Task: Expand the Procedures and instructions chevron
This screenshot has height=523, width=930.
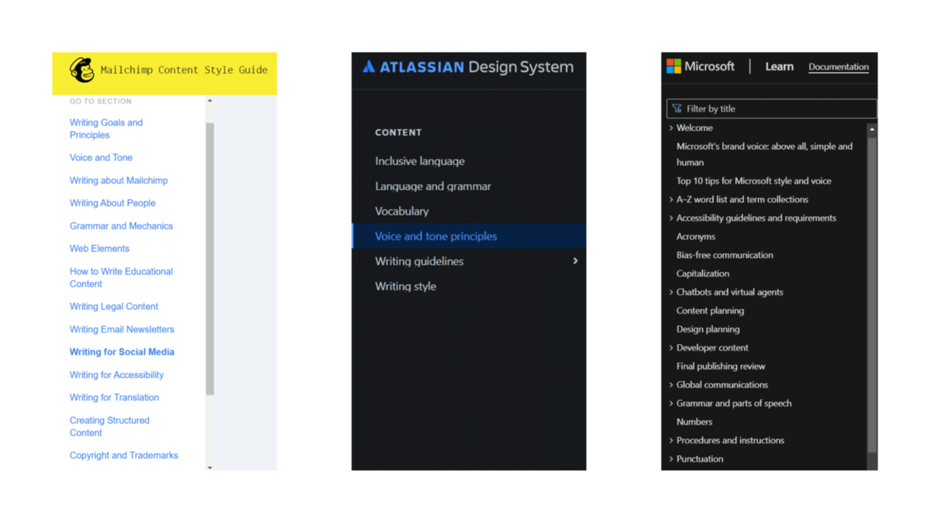Action: [671, 440]
